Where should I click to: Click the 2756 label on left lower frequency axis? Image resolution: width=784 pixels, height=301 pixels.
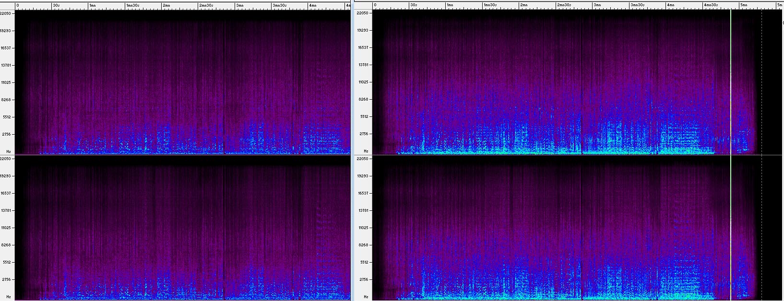7,279
